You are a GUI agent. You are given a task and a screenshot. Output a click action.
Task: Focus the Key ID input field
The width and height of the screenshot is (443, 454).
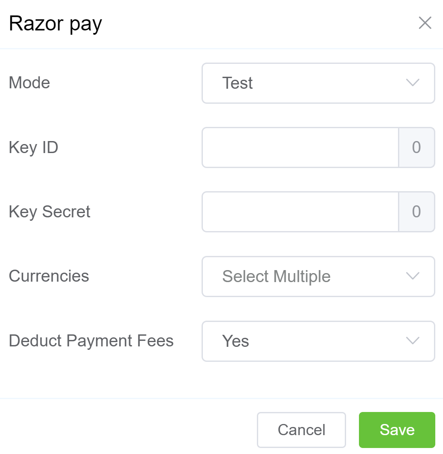[300, 147]
